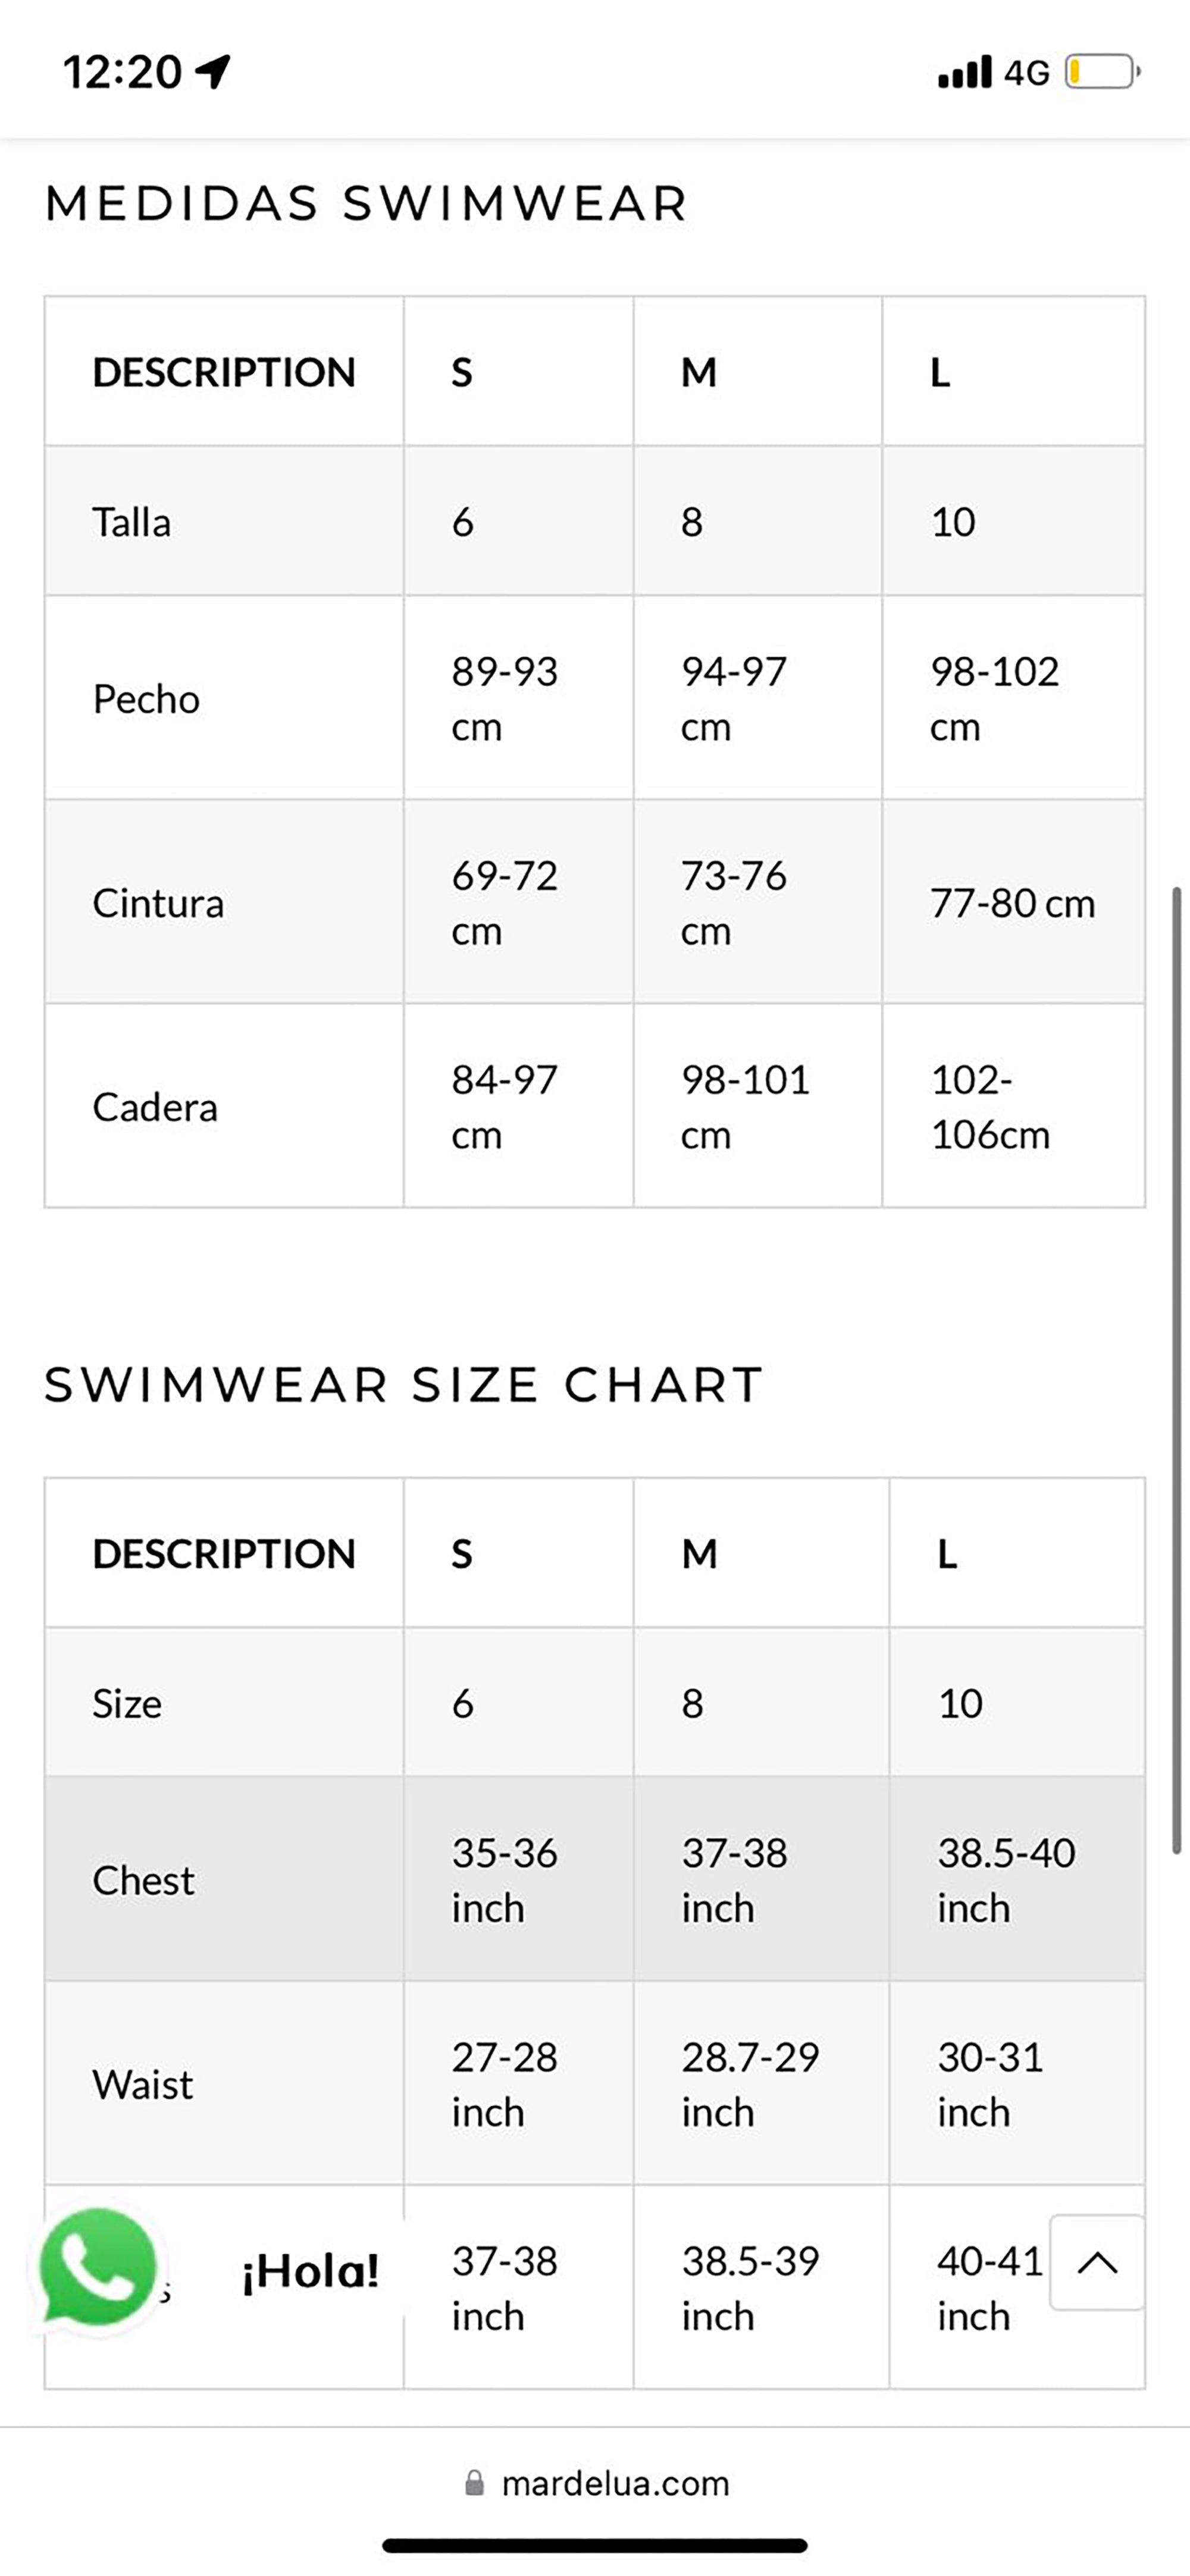Select the MEDIDAS SWIMWEAR heading
1190x2576 pixels.
[x=366, y=203]
